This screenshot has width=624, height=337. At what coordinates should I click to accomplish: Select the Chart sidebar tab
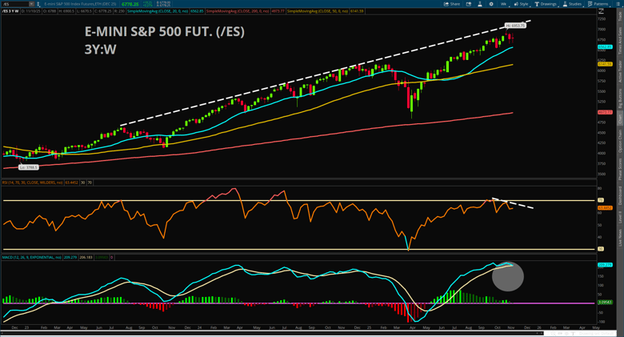coord(620,118)
